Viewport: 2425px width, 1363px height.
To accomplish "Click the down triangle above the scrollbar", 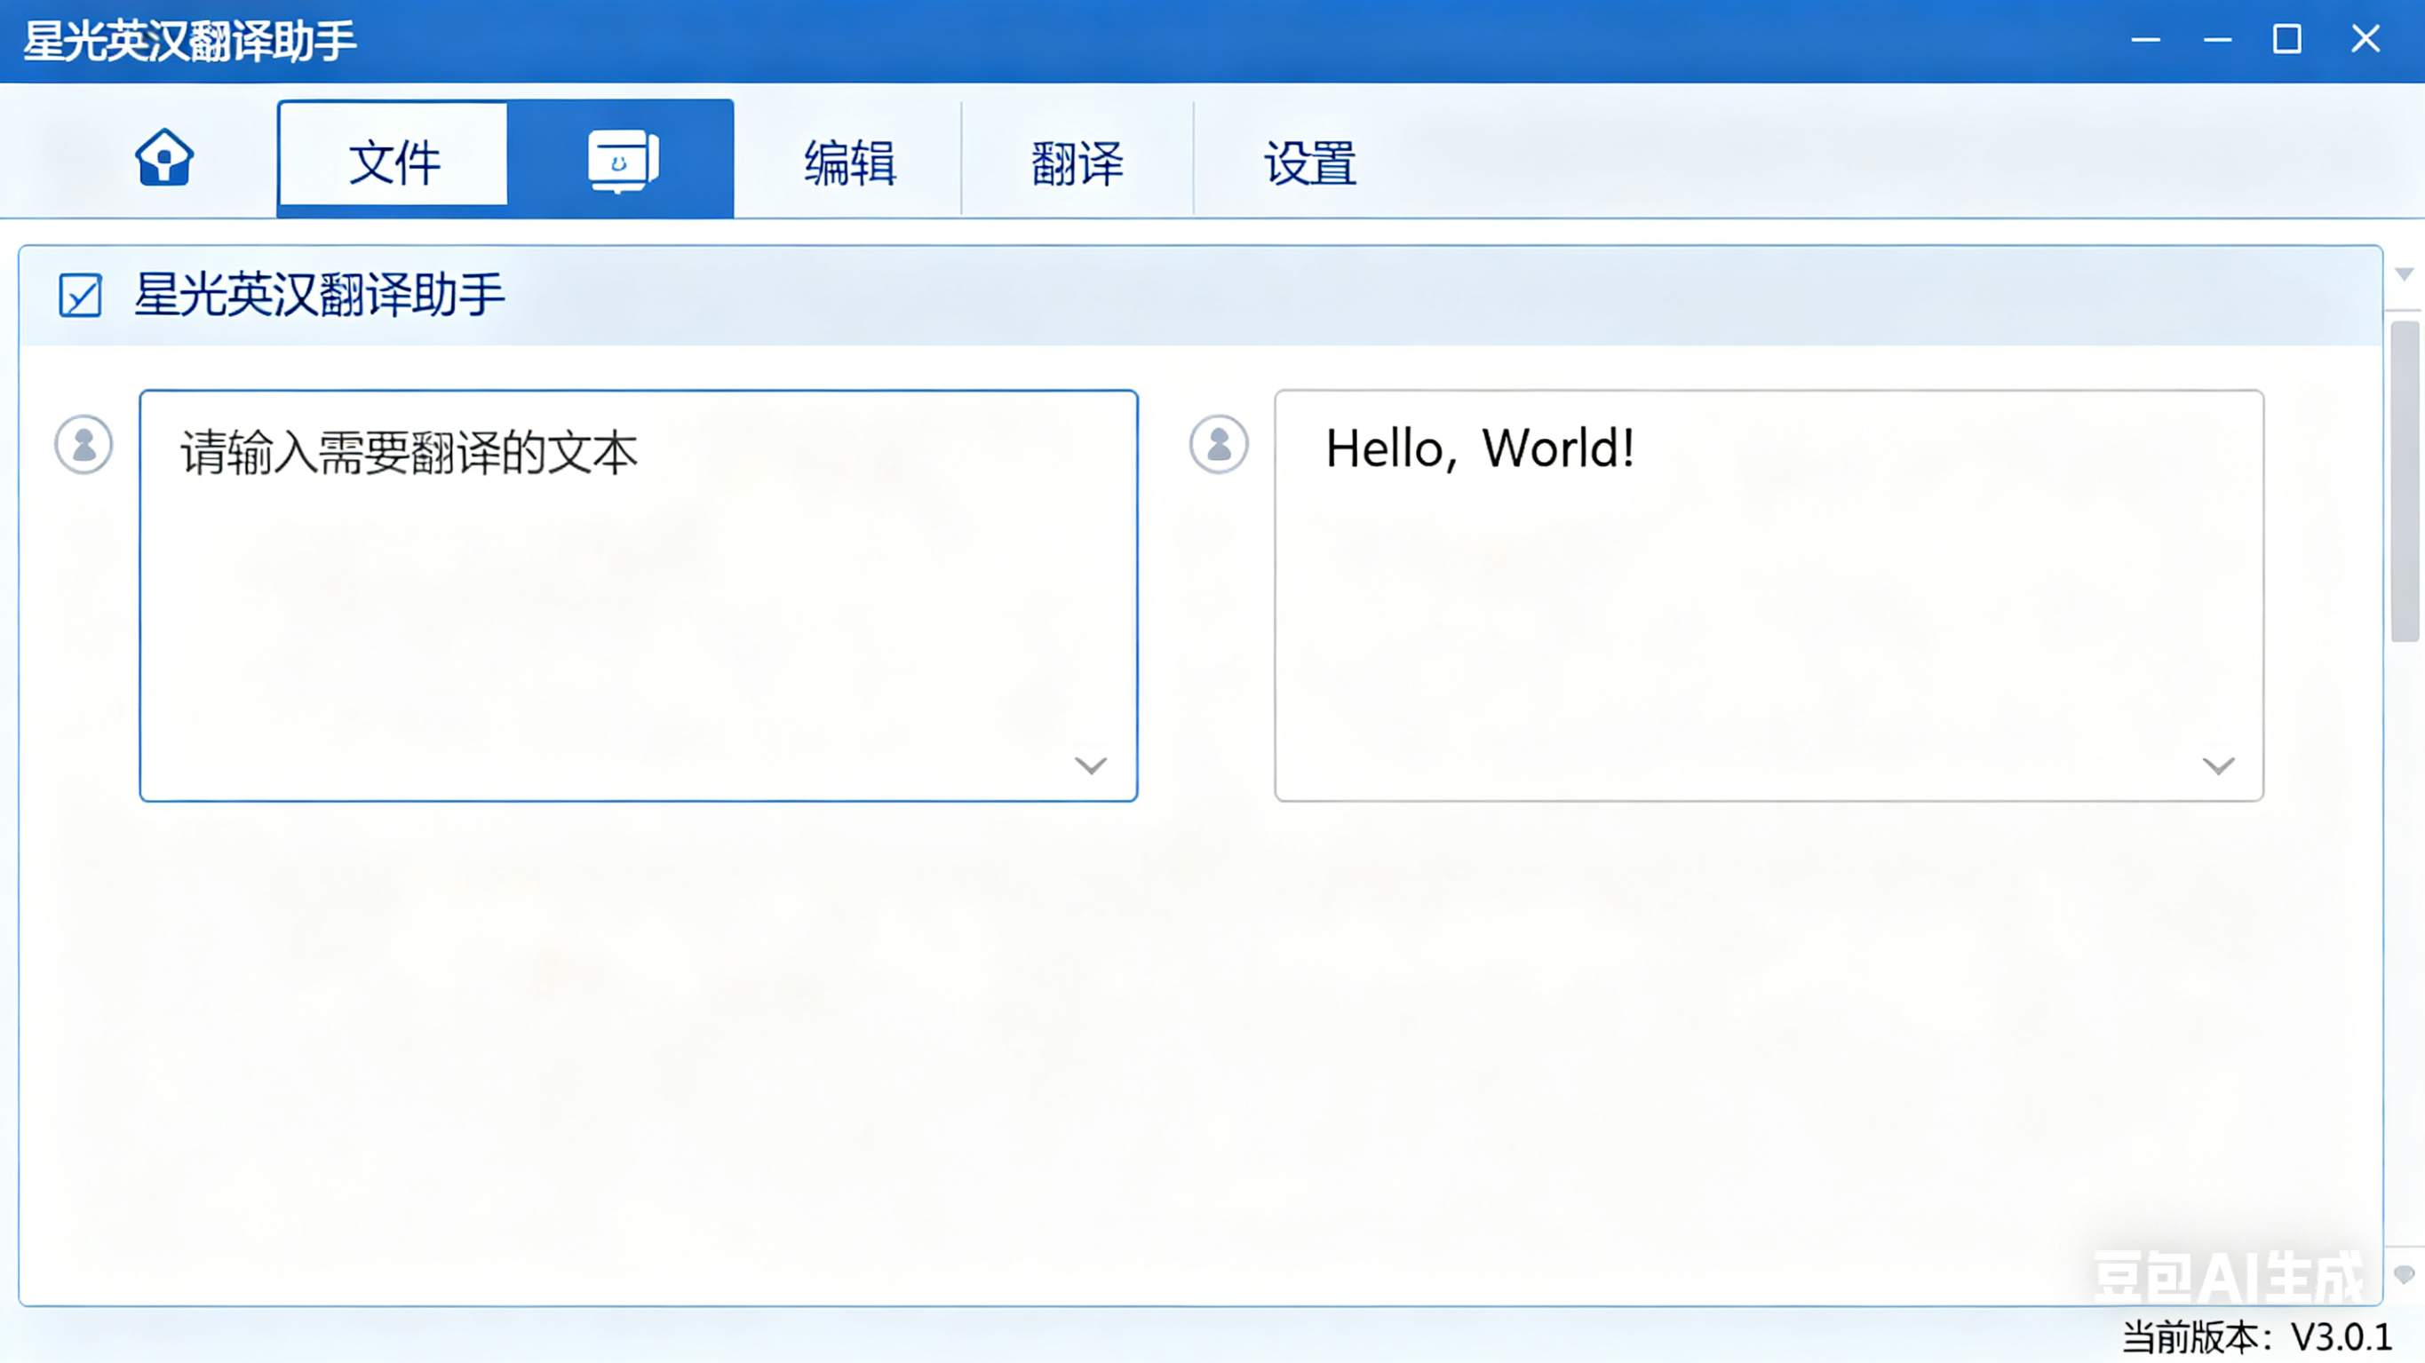I will pos(2405,273).
